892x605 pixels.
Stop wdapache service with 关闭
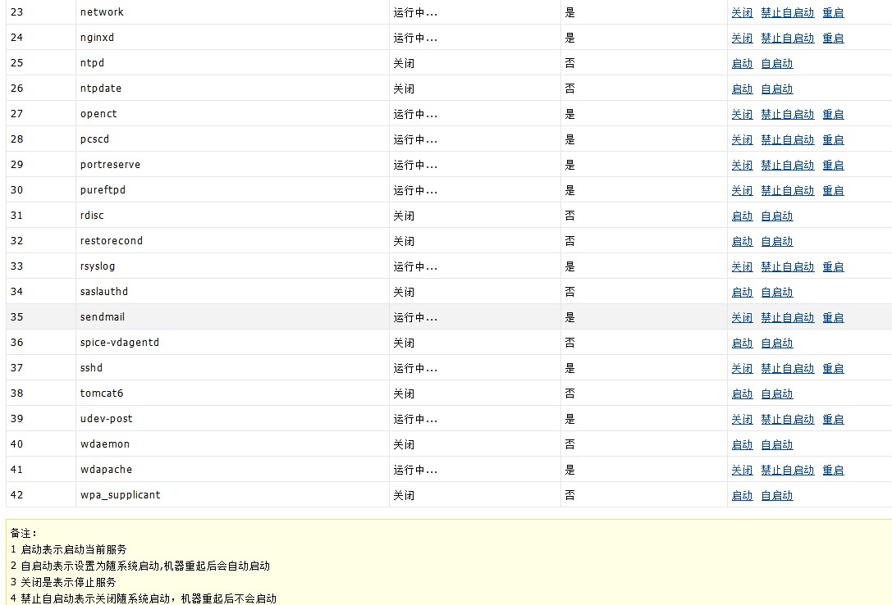click(x=742, y=470)
